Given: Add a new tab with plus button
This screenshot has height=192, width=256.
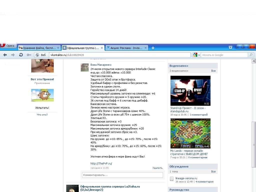Looking at the screenshot, I should point(153,48).
